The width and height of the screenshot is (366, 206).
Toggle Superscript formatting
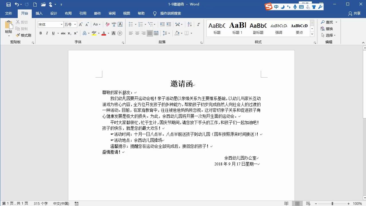(x=76, y=33)
